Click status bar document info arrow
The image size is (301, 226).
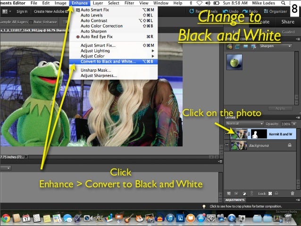26,157
